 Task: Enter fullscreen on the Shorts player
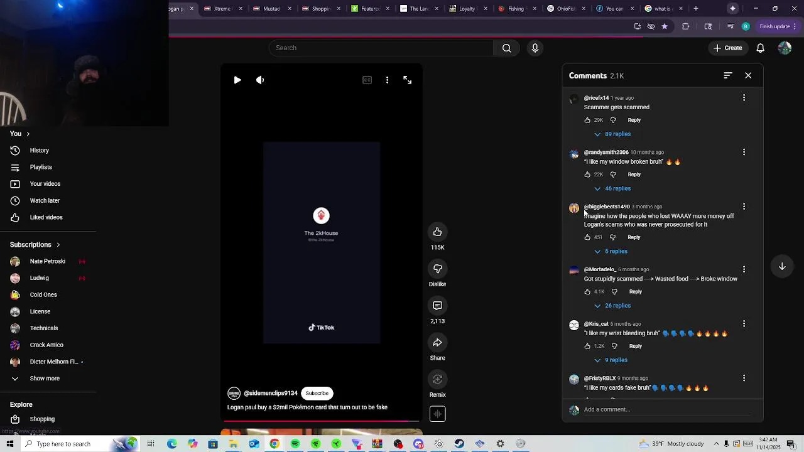(408, 80)
